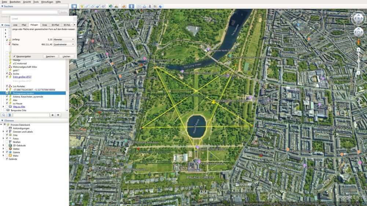The width and height of the screenshot is (367, 206).
Task: Enable the Straßen layer checkbox
Action: tap(7, 142)
